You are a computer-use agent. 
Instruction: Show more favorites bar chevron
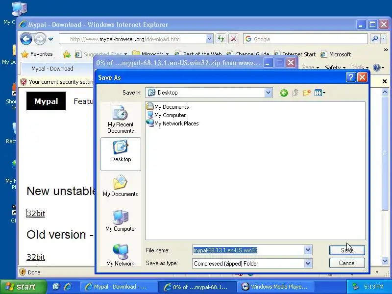pos(386,50)
